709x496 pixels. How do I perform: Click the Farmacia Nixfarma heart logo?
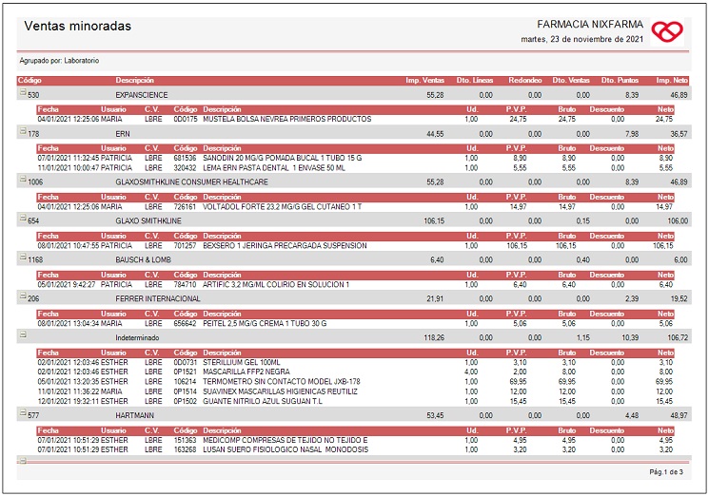click(667, 32)
